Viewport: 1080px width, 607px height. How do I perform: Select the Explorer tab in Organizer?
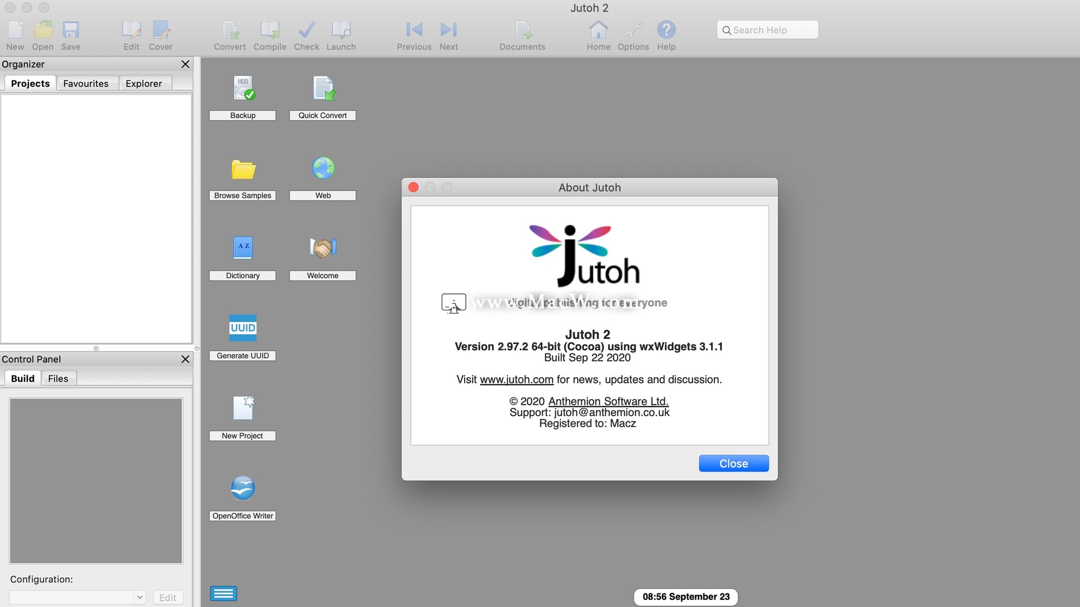click(x=143, y=83)
